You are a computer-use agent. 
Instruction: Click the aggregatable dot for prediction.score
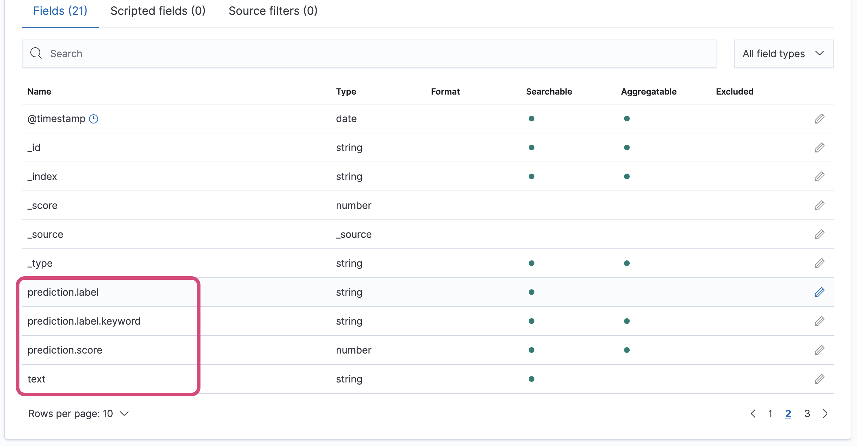click(627, 350)
